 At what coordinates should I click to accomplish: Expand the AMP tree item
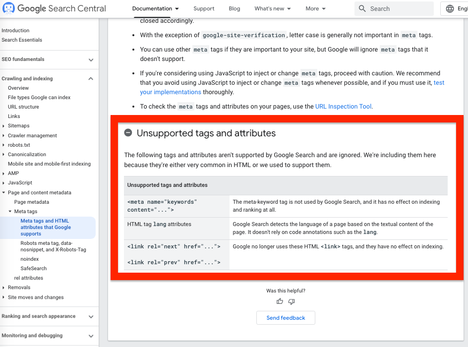3,173
